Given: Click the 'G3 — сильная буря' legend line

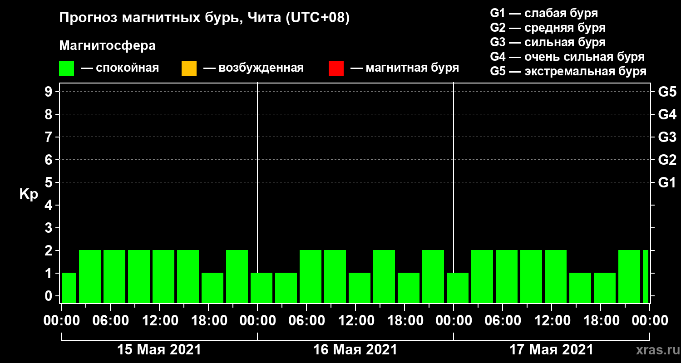Looking at the screenshot, I should point(548,42).
